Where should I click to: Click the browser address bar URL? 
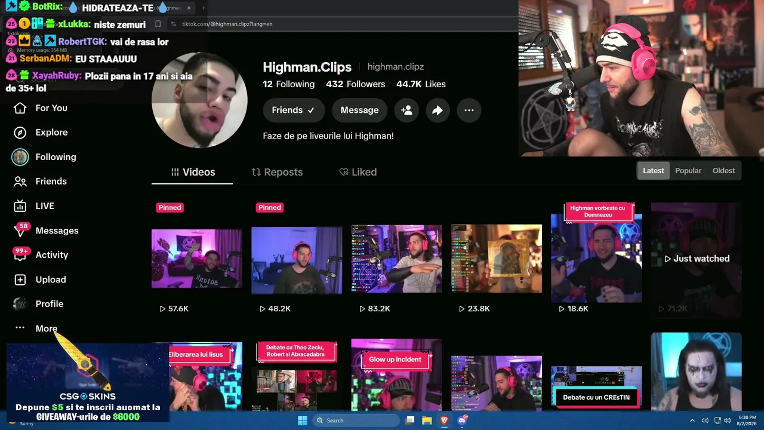(x=227, y=24)
